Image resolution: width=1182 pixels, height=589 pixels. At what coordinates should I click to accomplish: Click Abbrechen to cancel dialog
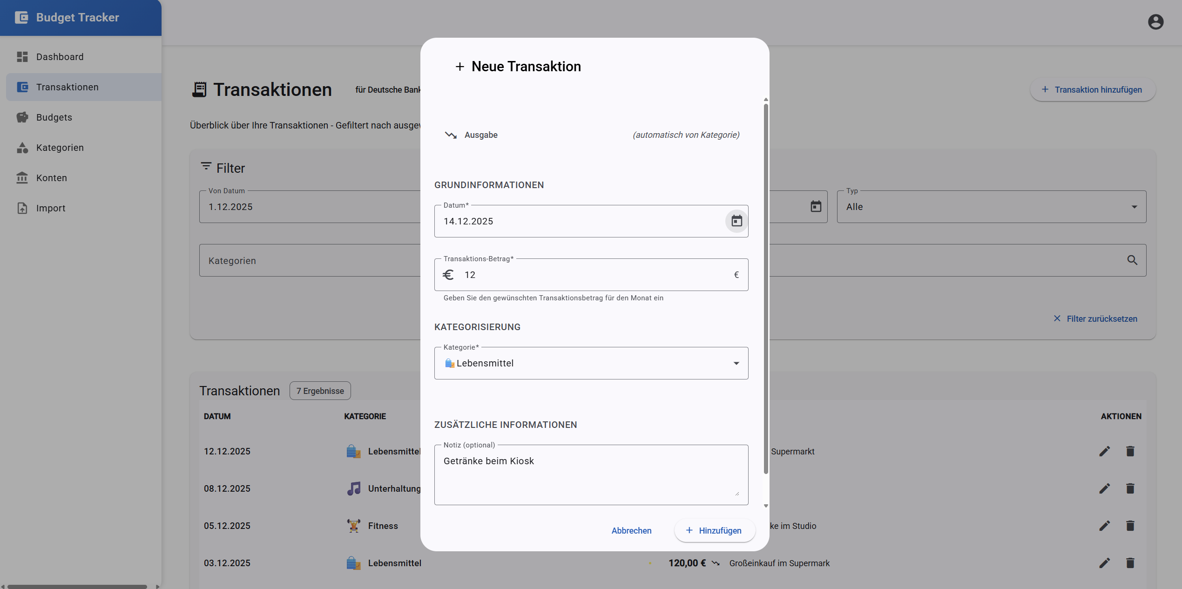click(x=631, y=530)
